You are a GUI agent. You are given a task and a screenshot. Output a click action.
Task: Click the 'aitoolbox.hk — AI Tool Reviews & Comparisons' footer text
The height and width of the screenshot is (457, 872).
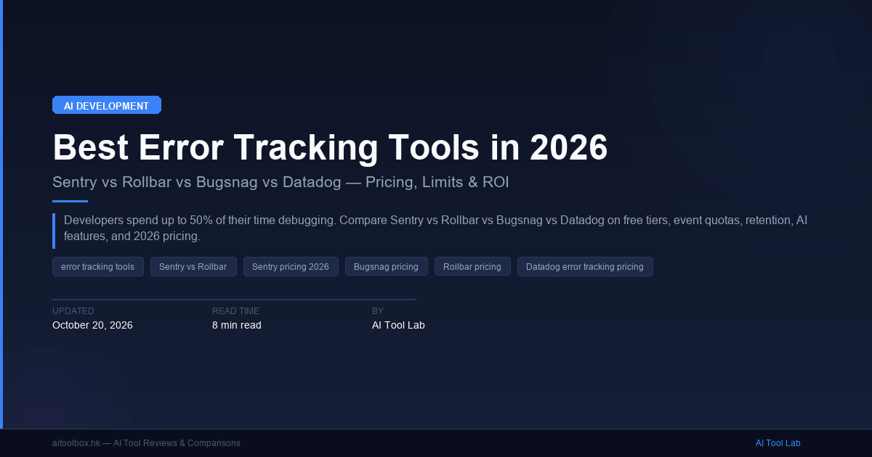point(146,443)
